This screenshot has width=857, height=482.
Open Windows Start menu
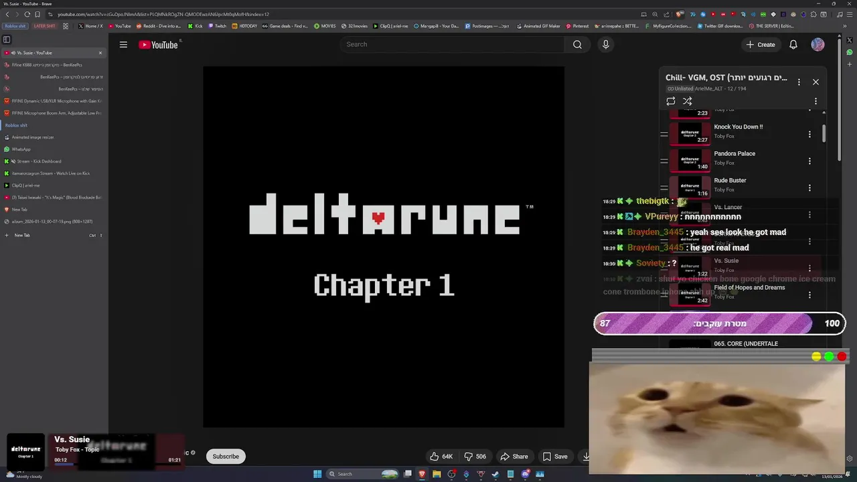click(317, 474)
